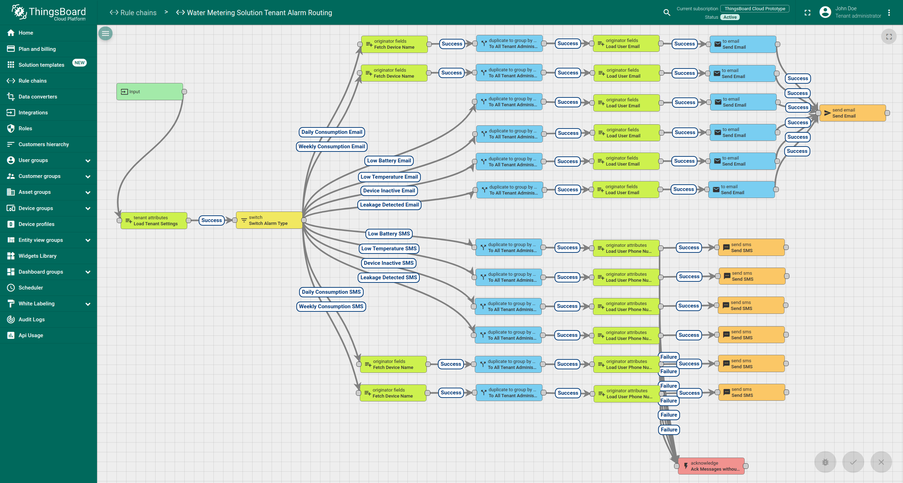Open node library hamburger menu button
Screen dimensions: 903x483
click(x=105, y=34)
